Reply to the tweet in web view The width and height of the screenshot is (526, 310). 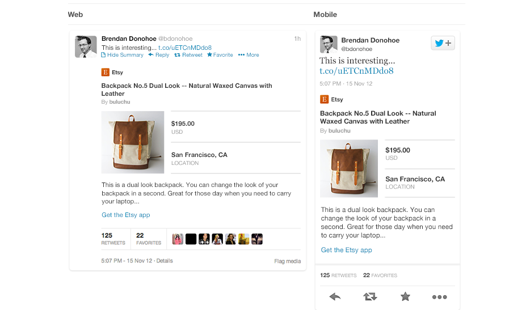point(159,55)
